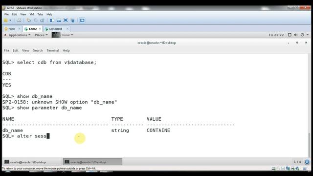
Task: Open the Terminal app menu in top bar
Action: (x=63, y=35)
